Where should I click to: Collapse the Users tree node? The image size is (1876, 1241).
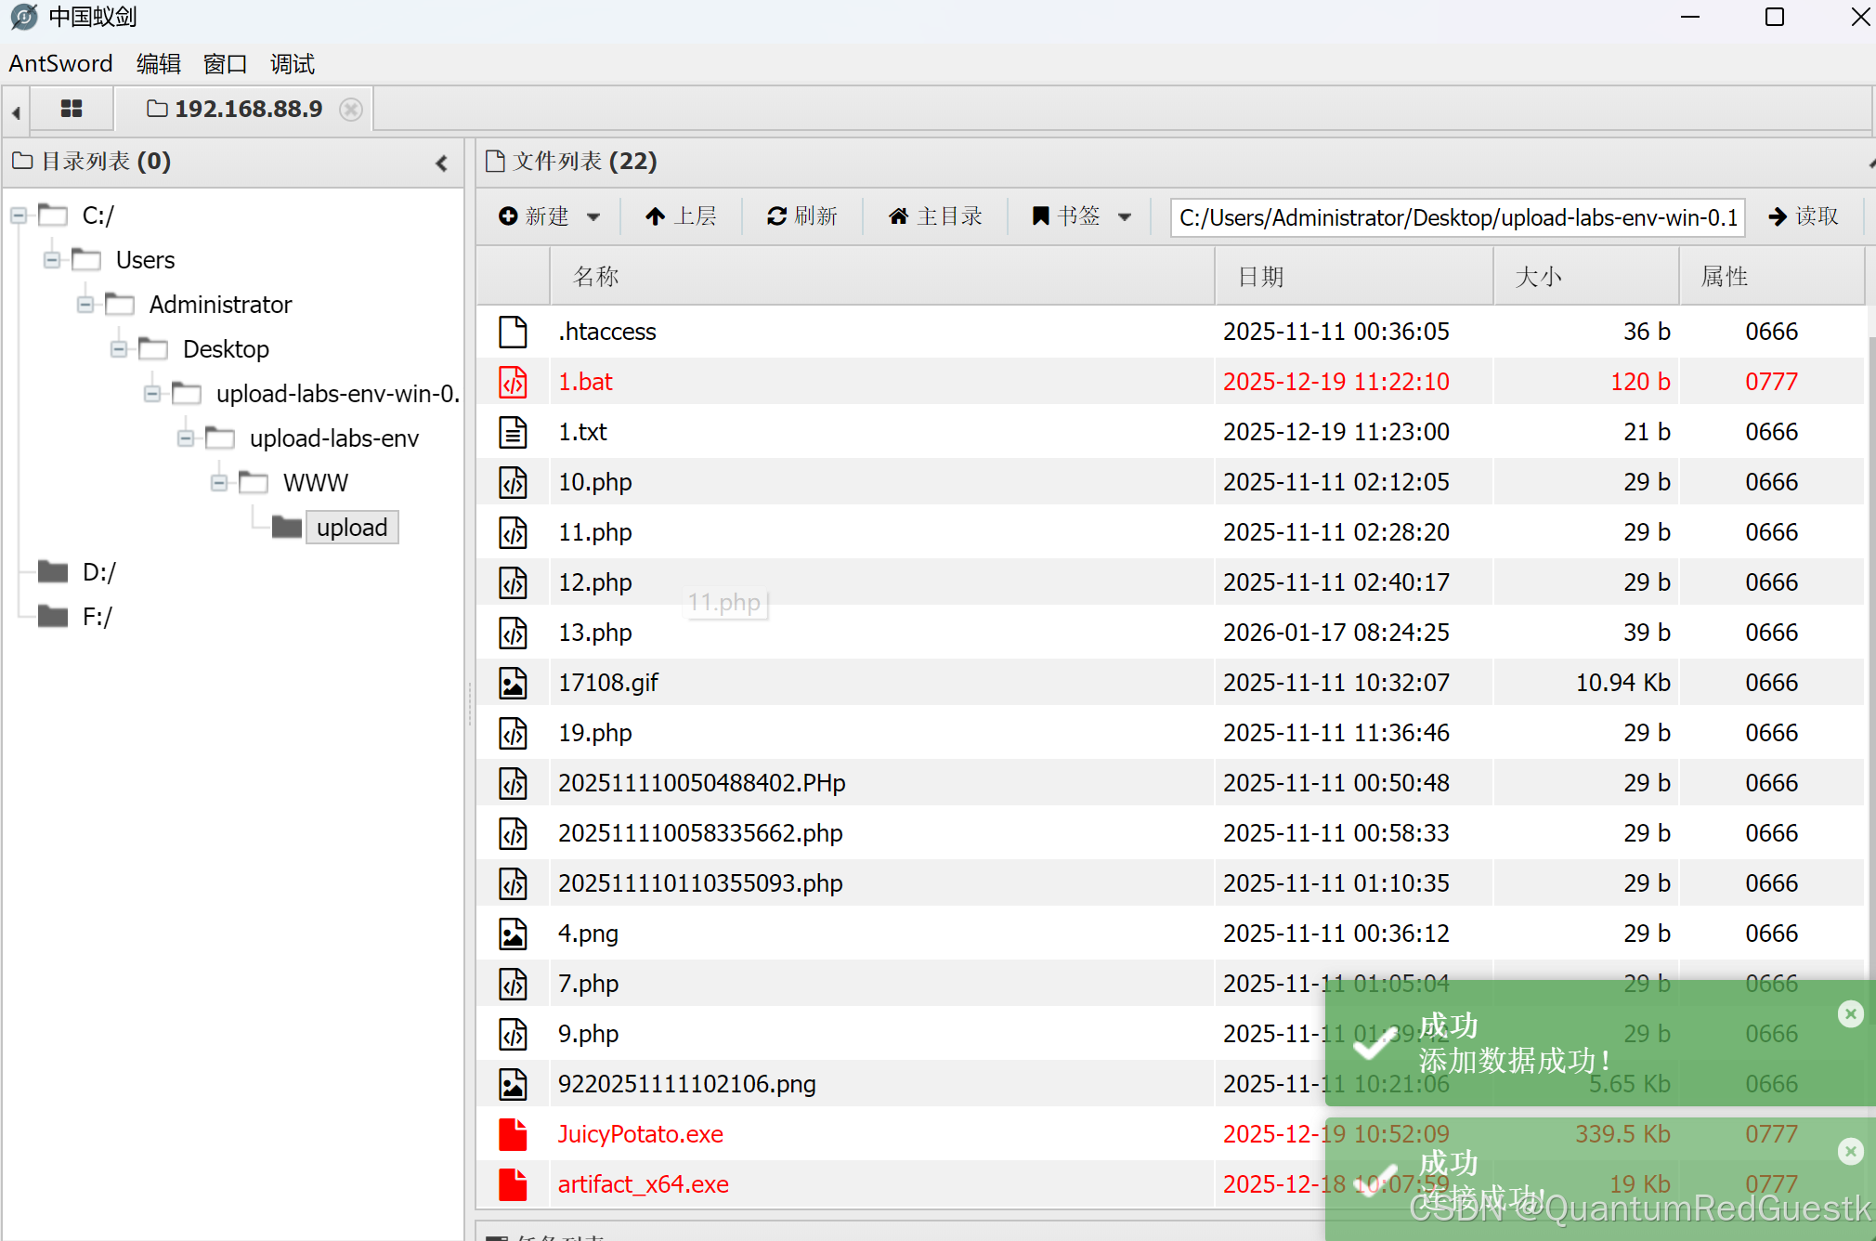point(52,260)
